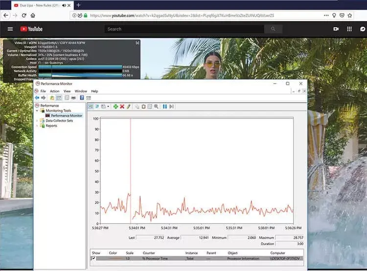
Task: Toggle Show/Hide Console Tree button
Action: click(59, 98)
